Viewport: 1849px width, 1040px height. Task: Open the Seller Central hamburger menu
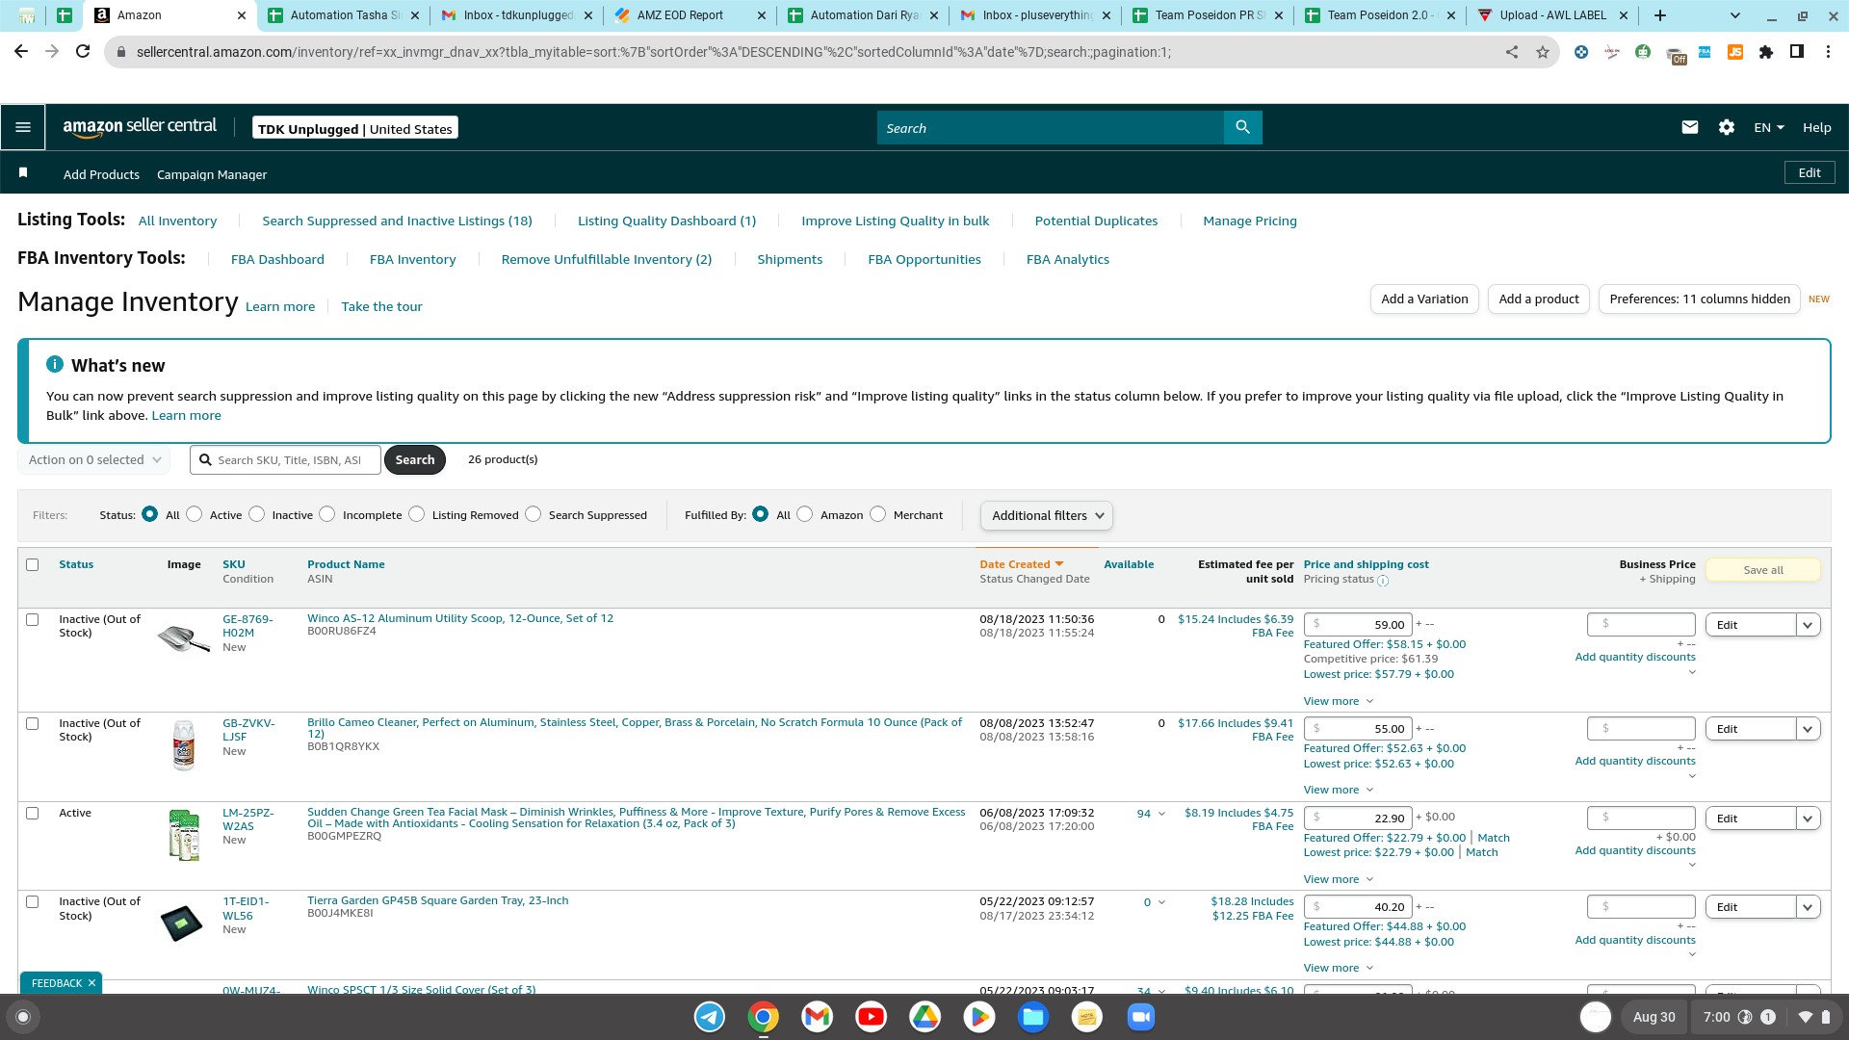(23, 127)
